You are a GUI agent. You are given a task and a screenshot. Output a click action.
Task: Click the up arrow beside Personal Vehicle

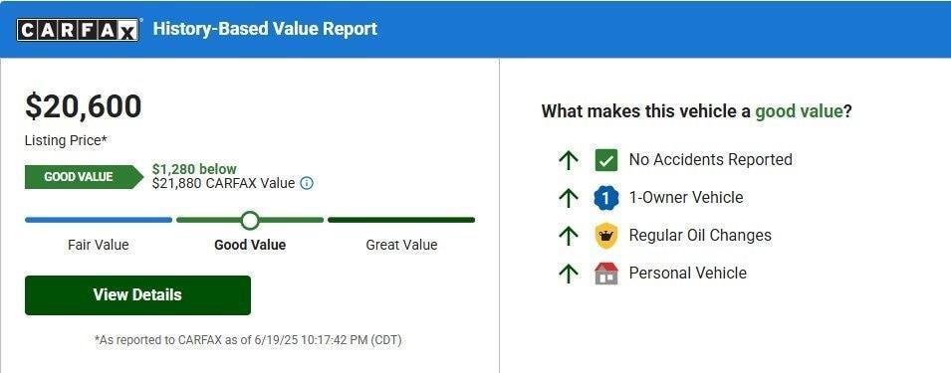[x=568, y=274]
